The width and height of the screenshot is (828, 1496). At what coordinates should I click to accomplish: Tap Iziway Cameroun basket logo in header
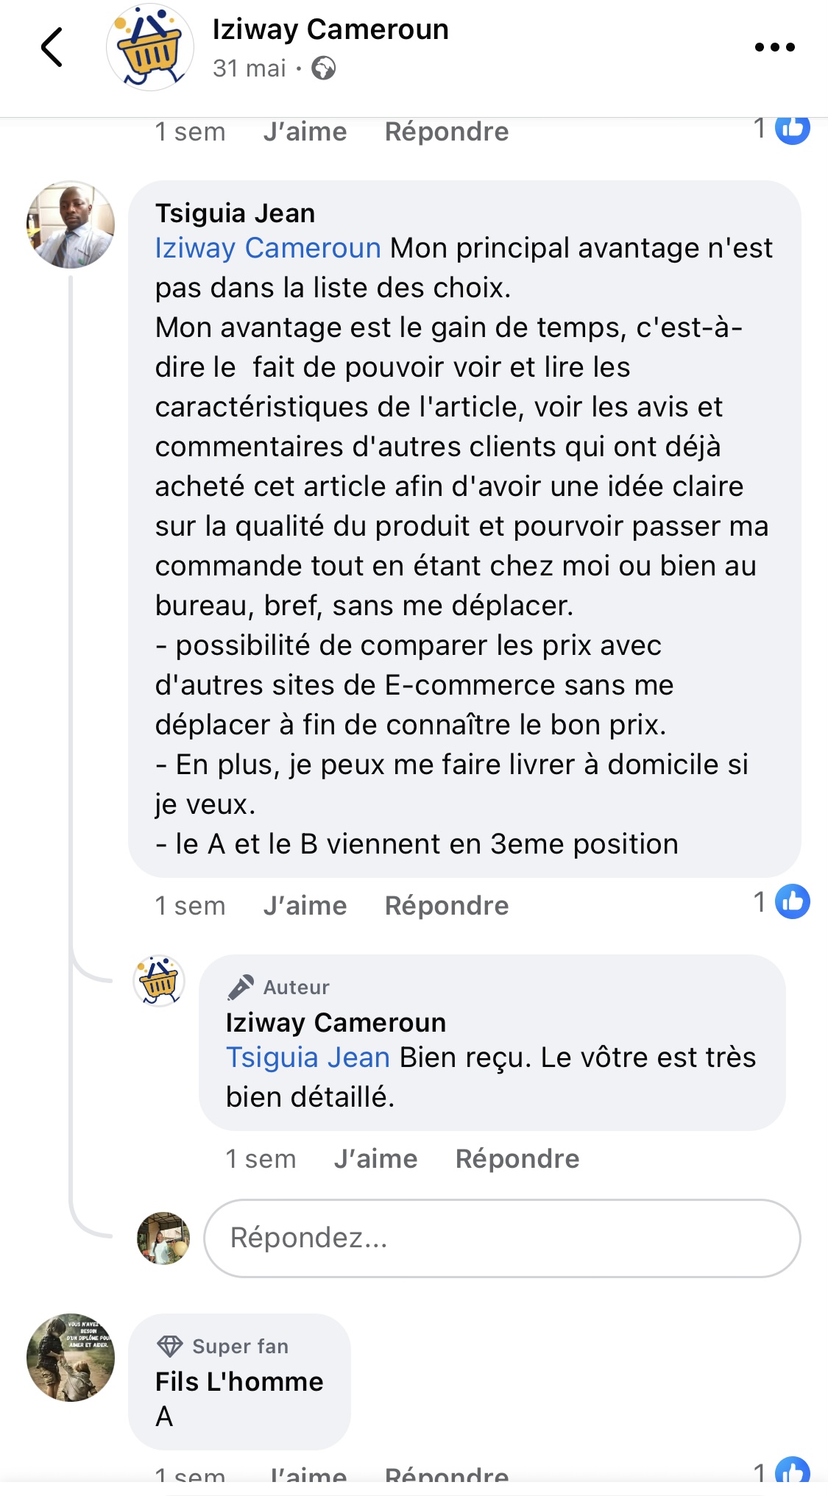point(150,48)
